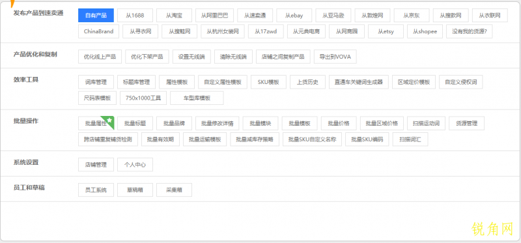Viewport: 521px width, 243px height.
Task: Open 标题库管理 title library
Action: (x=136, y=82)
